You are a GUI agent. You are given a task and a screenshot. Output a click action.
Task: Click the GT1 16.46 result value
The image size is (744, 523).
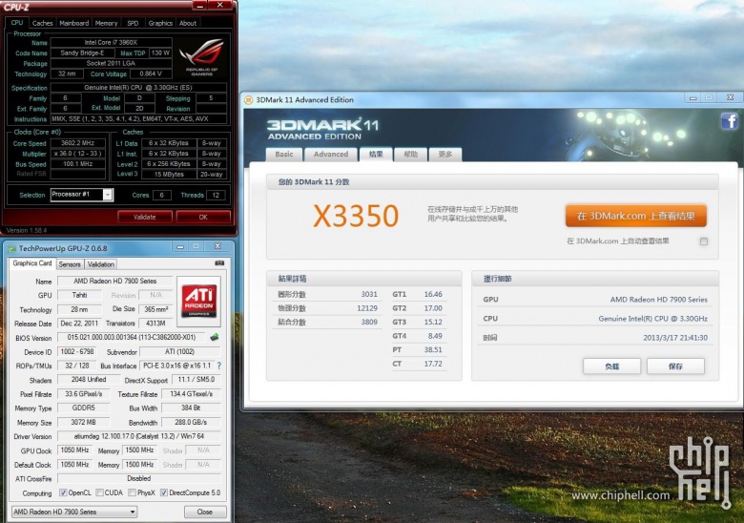click(433, 294)
